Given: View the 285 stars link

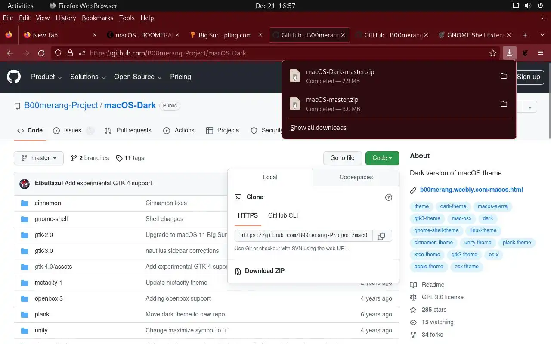Looking at the screenshot, I should click(x=434, y=310).
